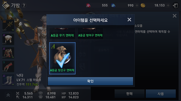Choose A등급 방어구 연마제 item
Screen dimensions: 181x101
click(90, 33)
